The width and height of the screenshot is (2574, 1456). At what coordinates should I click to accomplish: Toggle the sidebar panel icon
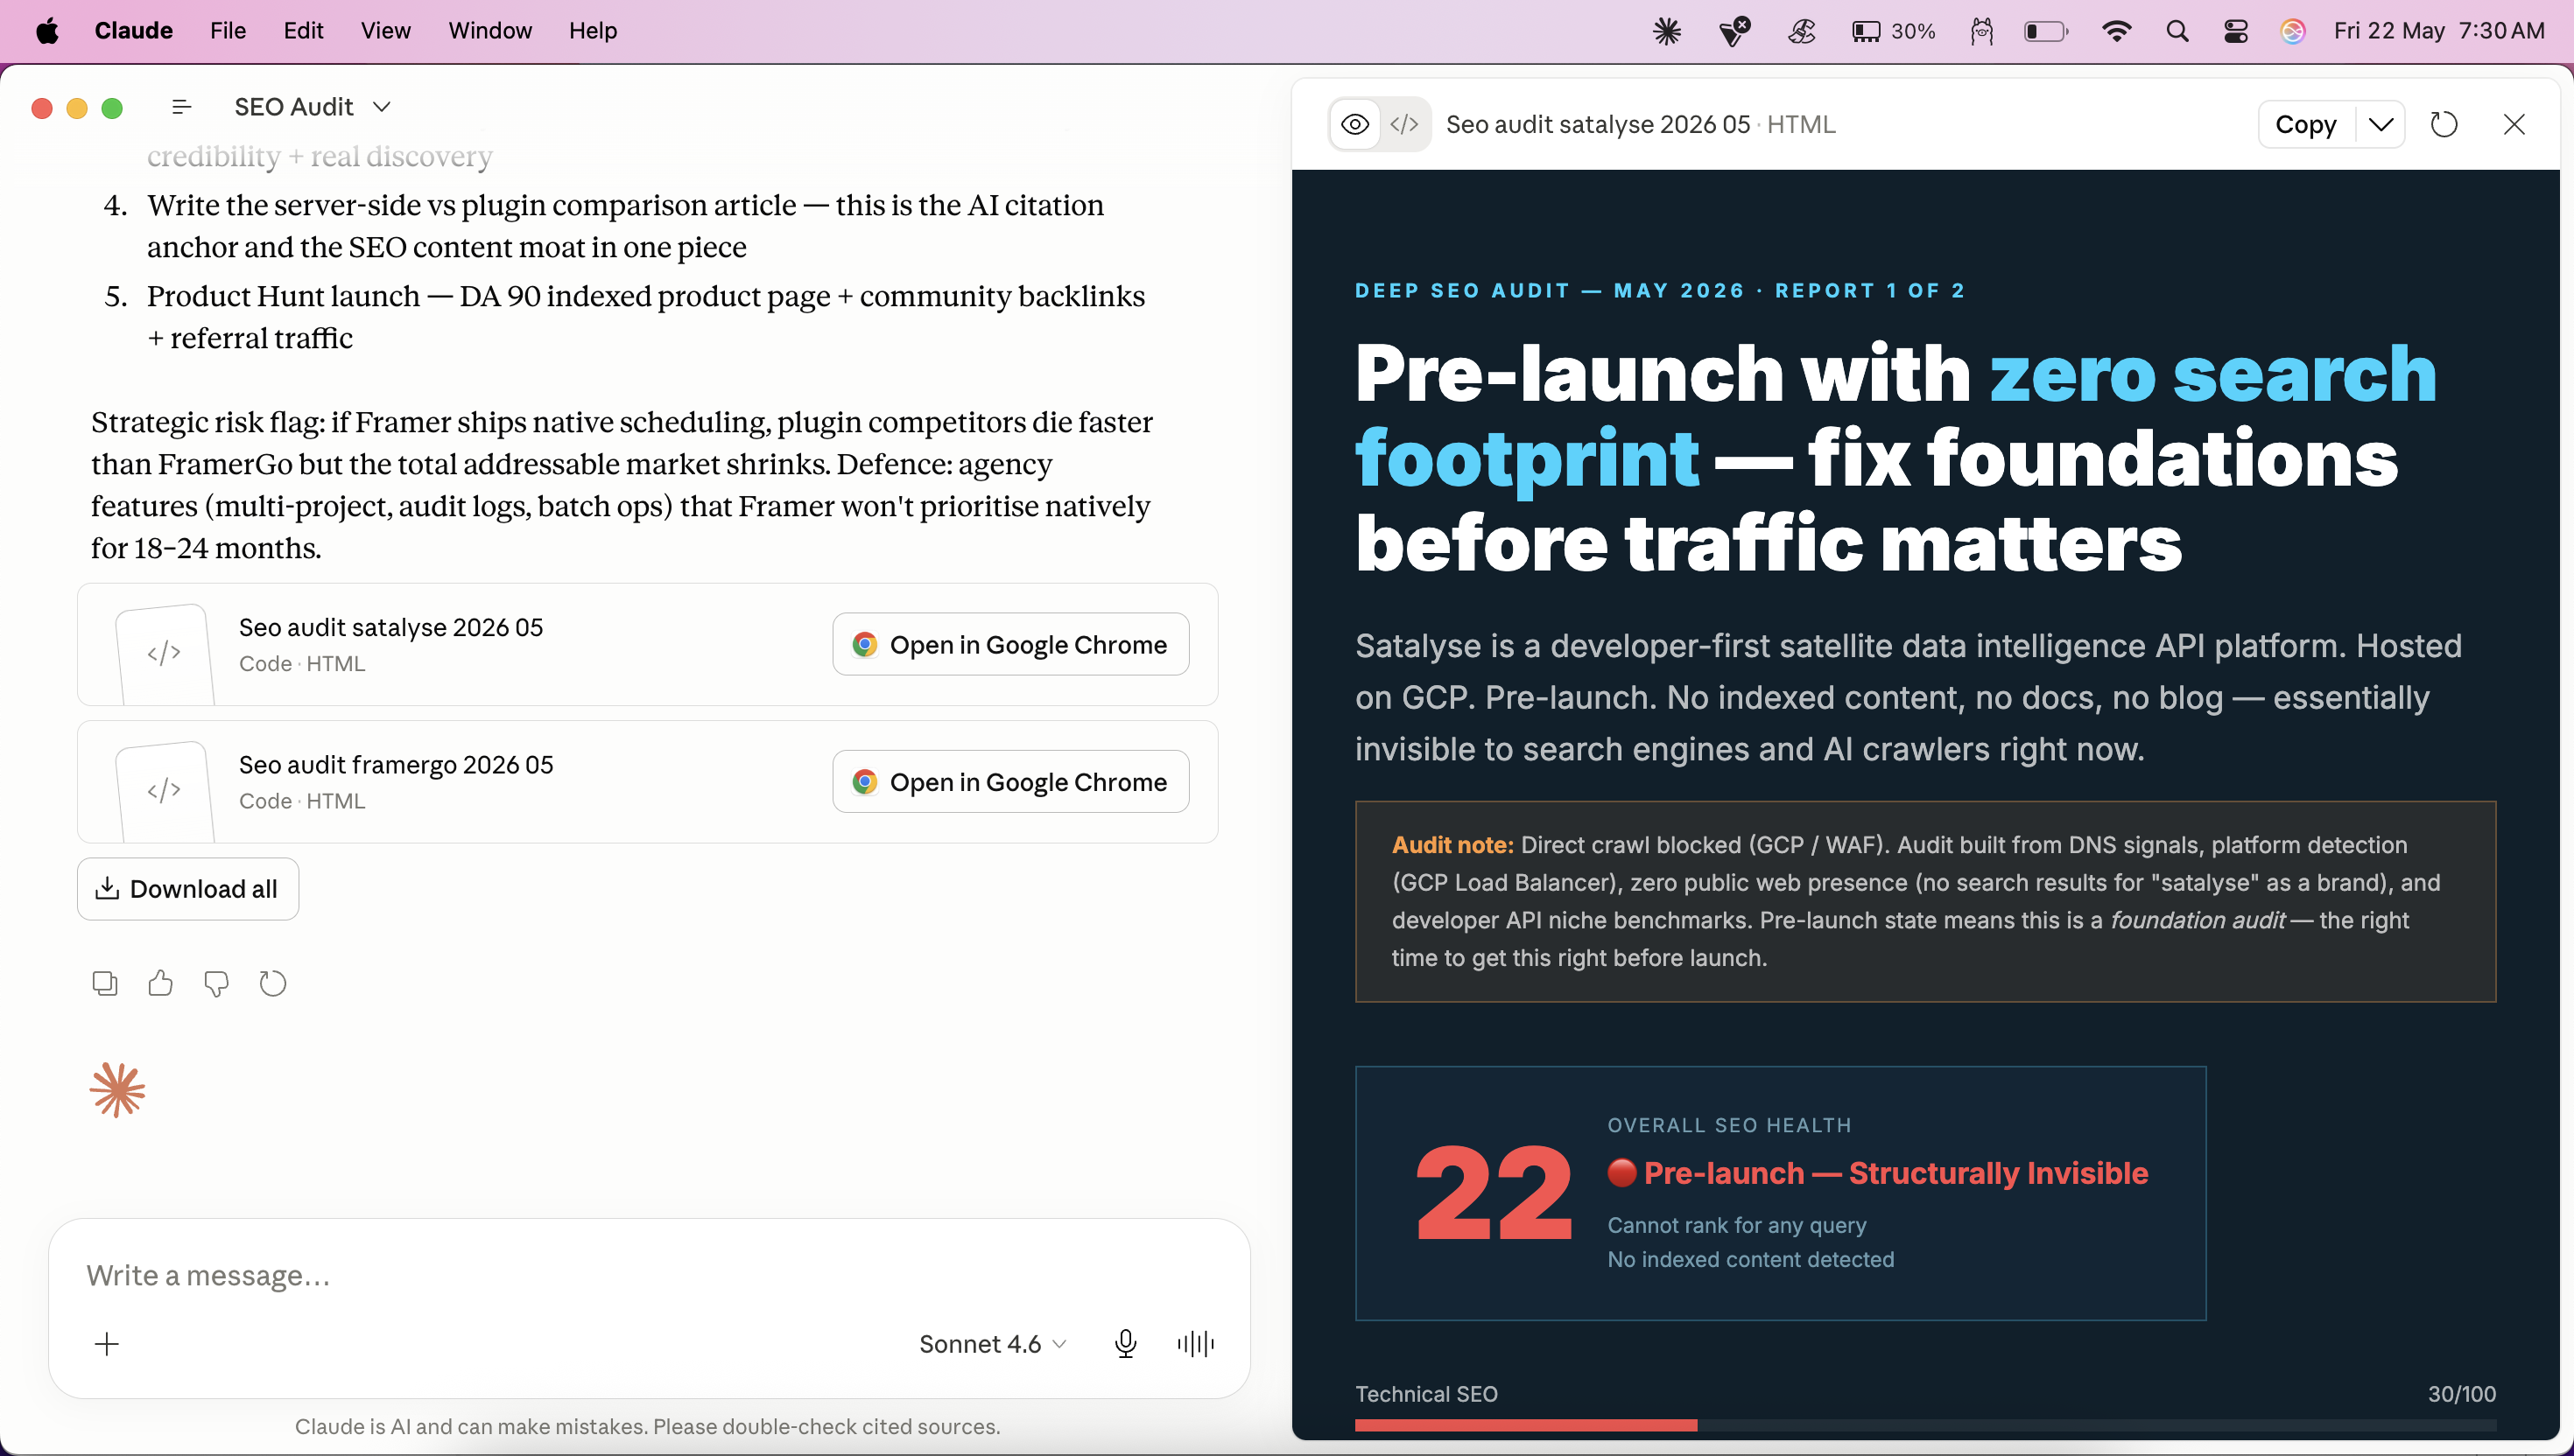181,107
